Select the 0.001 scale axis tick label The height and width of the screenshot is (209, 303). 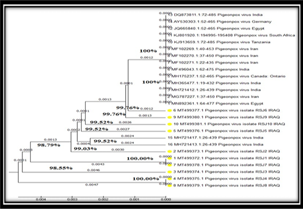coord(134,199)
